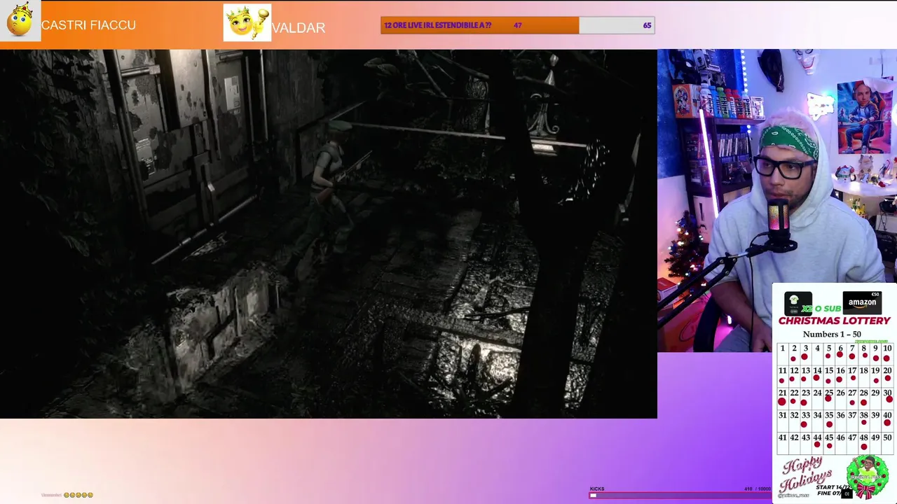
Task: Click the crowned emoji avatar beside CASTRI FIACCU
Action: click(x=20, y=20)
